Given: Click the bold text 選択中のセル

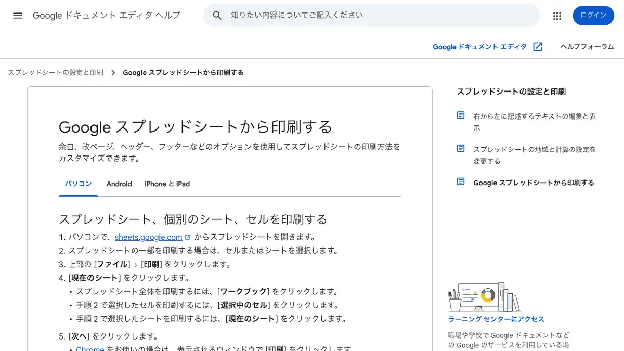Looking at the screenshot, I should tap(244, 305).
